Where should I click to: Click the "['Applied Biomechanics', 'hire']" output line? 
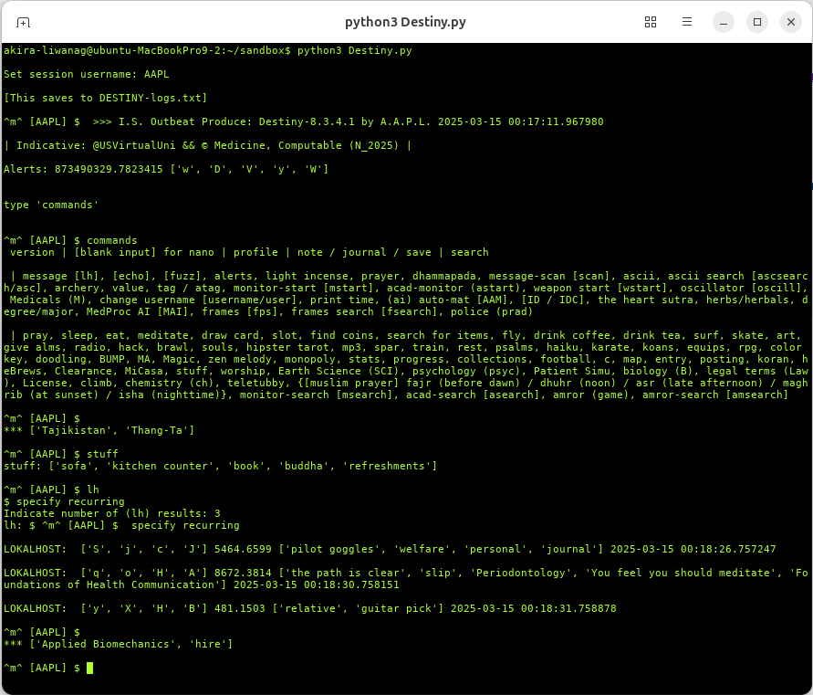click(x=119, y=644)
